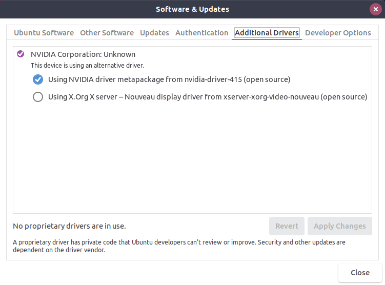385x285 pixels.
Task: Select the Authentication tab
Action: (201, 33)
